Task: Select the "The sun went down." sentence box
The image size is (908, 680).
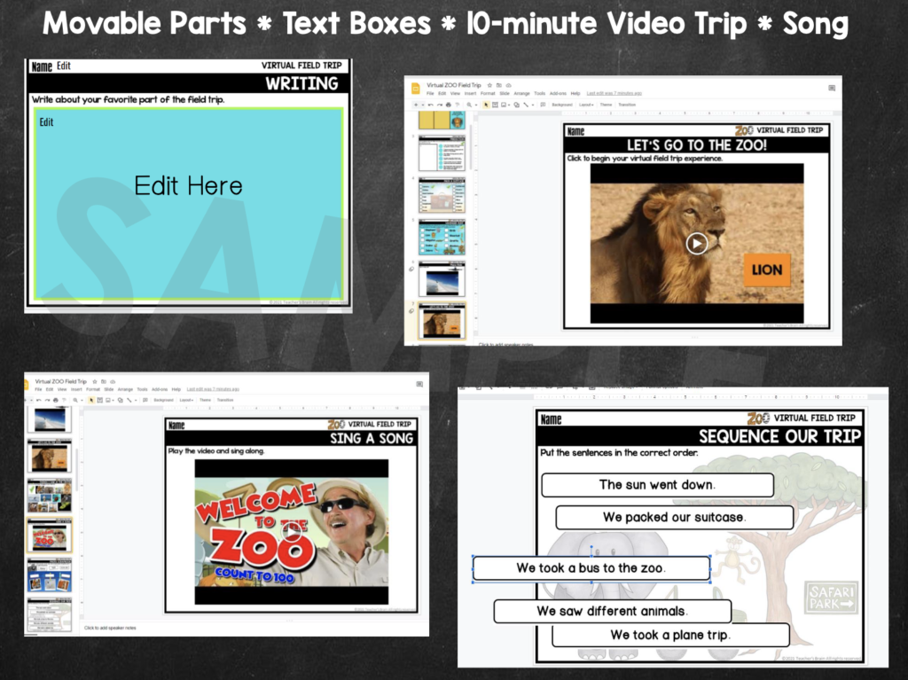Action: click(657, 485)
